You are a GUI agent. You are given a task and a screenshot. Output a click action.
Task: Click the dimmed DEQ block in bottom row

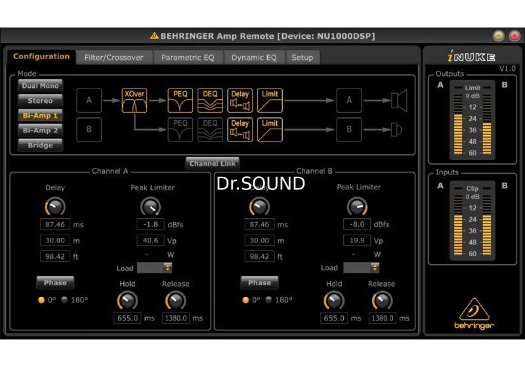click(210, 130)
